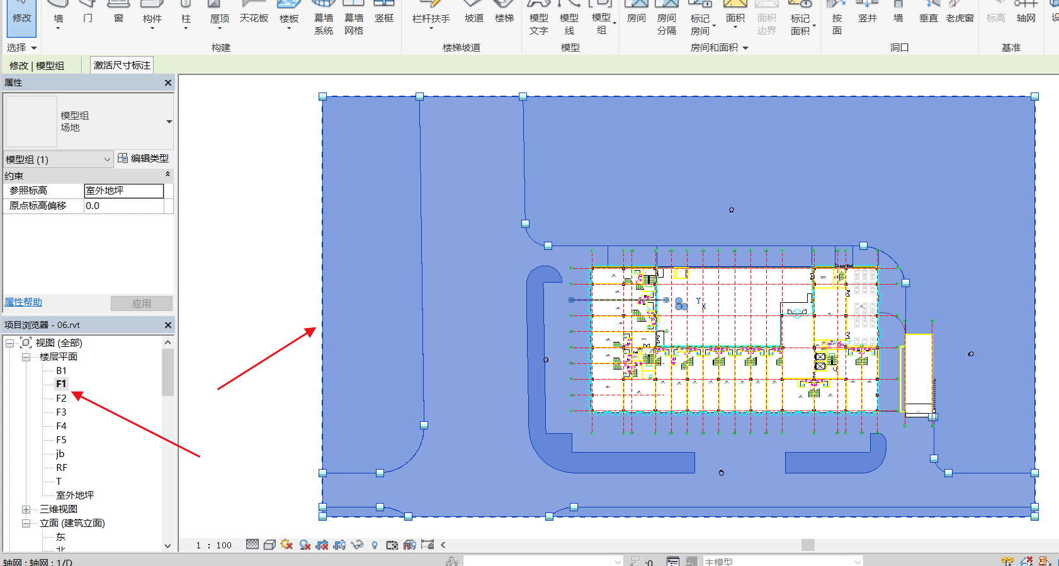Open the visual style icon in view bar

click(x=269, y=545)
